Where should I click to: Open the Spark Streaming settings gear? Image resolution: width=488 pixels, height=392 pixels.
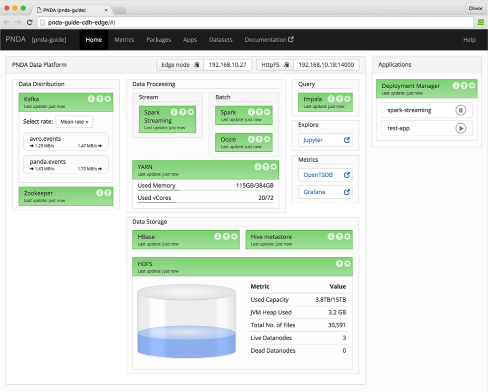191,111
